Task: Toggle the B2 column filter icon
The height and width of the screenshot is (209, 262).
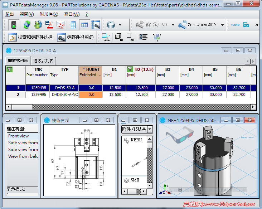Action: click(x=130, y=69)
